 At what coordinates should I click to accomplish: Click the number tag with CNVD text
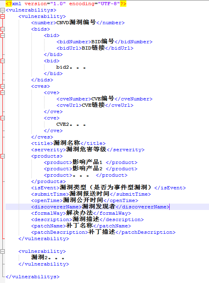78,23
